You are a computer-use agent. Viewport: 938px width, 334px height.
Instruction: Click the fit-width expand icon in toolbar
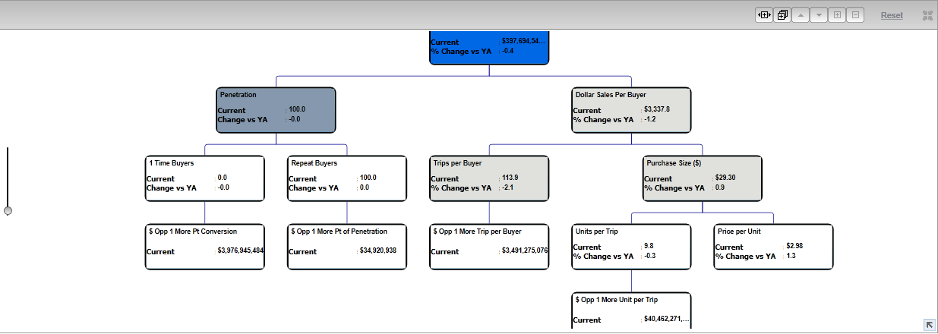coord(763,15)
